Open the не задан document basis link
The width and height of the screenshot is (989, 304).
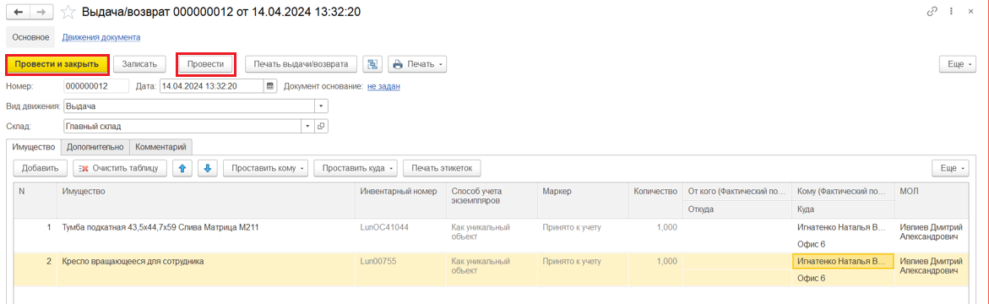point(384,86)
